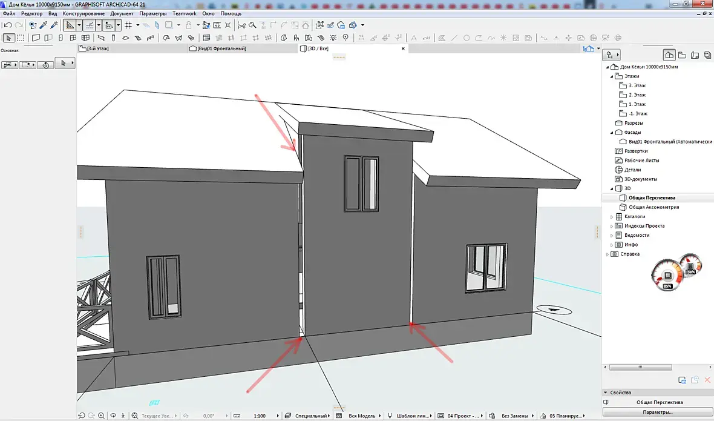Image resolution: width=714 pixels, height=421 pixels.
Task: Select the Wall tool icon
Action: 36,38
